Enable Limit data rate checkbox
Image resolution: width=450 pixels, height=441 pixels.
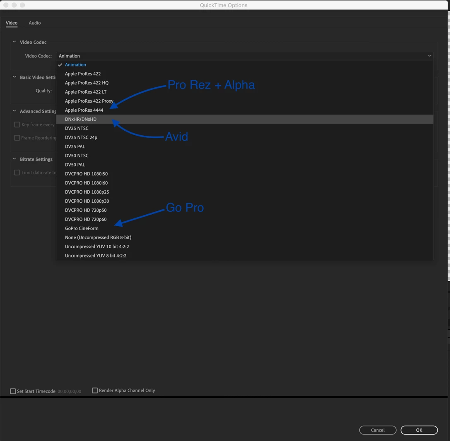click(x=17, y=173)
